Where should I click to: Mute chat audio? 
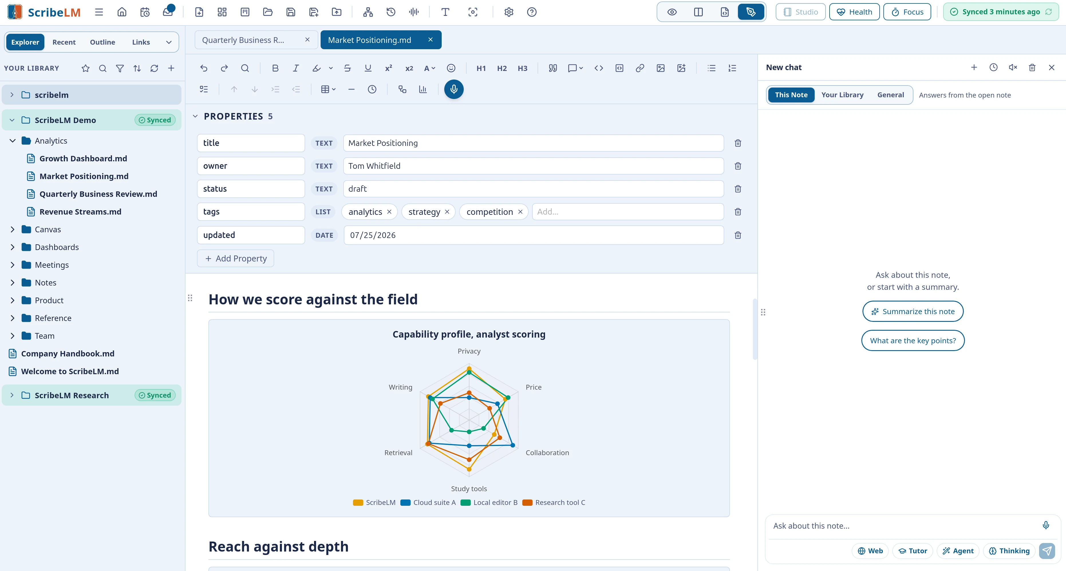(x=1013, y=68)
